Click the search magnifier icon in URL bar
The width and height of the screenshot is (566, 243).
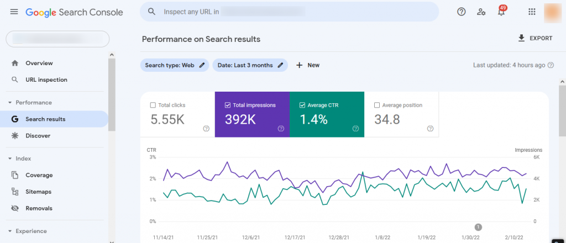tap(152, 12)
